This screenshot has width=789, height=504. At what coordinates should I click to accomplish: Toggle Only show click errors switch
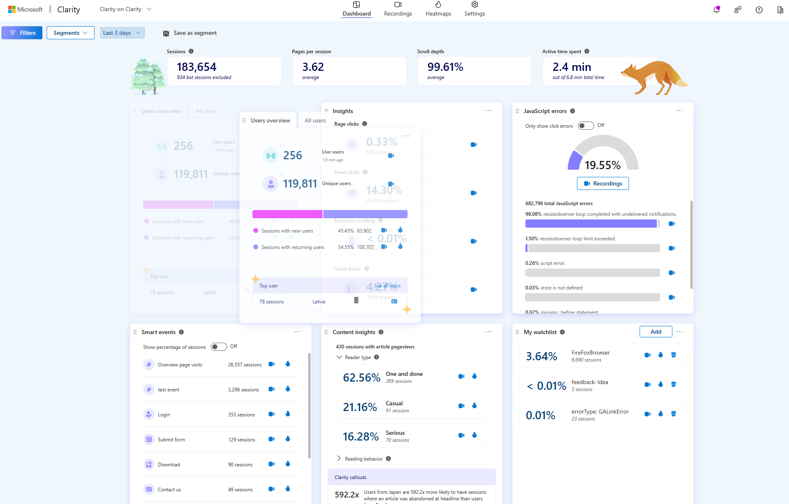coord(586,125)
